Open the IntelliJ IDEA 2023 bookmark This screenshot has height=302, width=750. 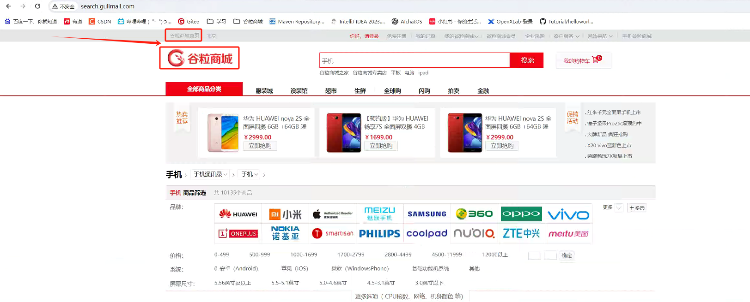pos(358,21)
